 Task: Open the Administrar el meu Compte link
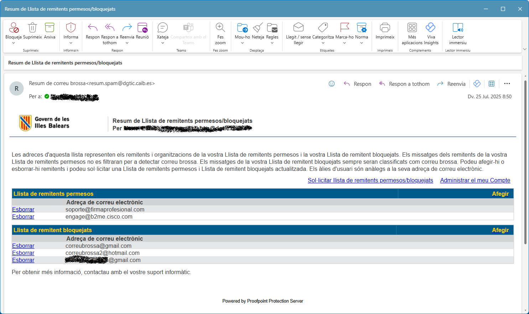(475, 180)
